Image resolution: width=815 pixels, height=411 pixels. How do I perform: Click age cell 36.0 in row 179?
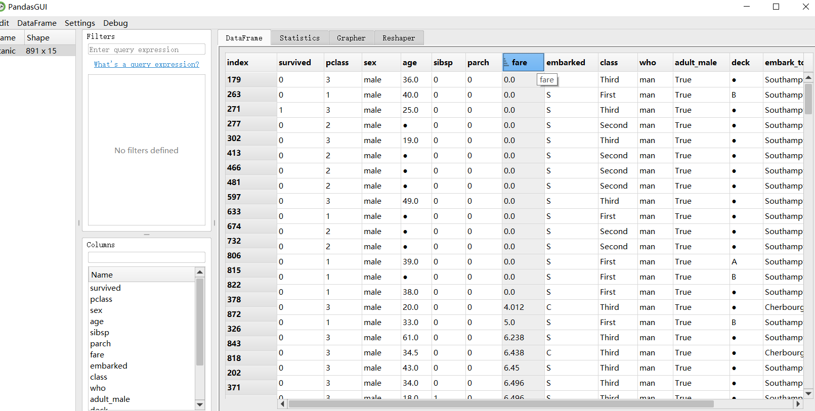[416, 79]
